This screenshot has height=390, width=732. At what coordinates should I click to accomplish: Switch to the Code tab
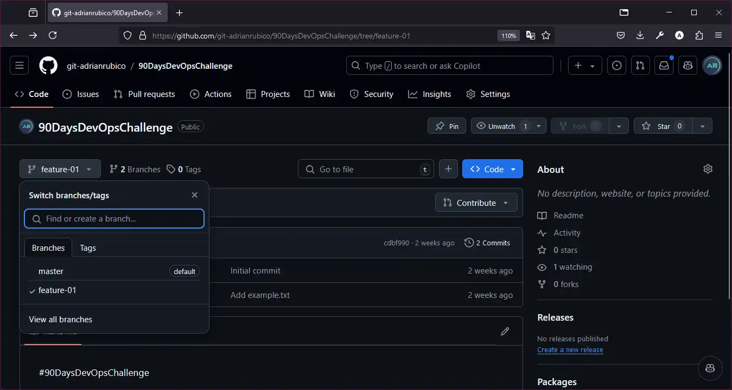coord(31,94)
